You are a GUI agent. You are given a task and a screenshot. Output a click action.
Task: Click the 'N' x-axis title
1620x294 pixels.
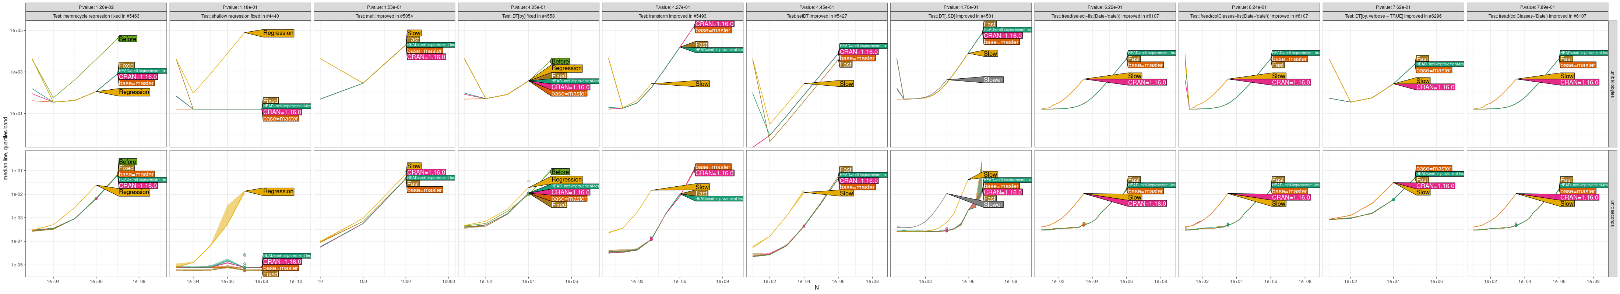click(816, 288)
